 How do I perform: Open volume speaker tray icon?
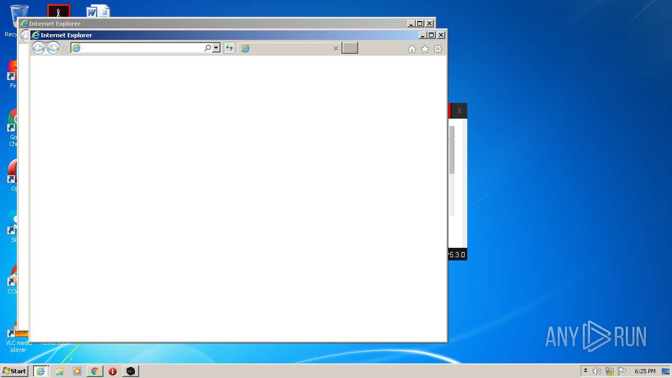[597, 371]
